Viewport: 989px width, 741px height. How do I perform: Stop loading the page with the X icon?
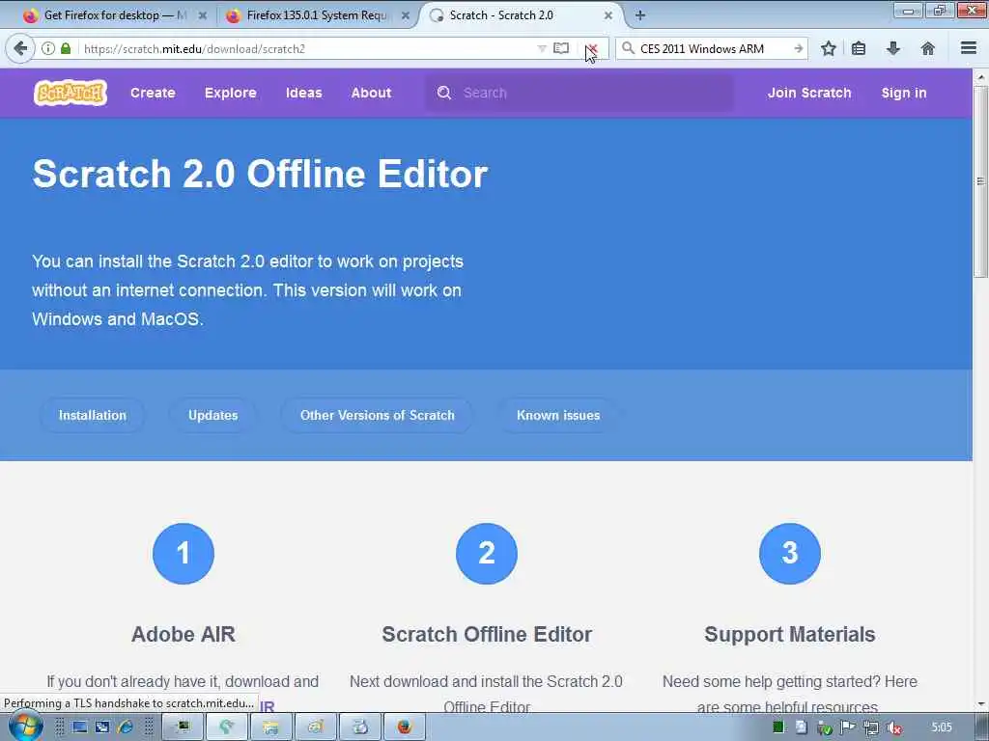(592, 49)
